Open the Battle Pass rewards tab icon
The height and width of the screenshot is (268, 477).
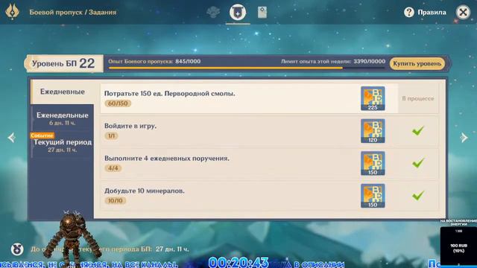click(x=213, y=12)
